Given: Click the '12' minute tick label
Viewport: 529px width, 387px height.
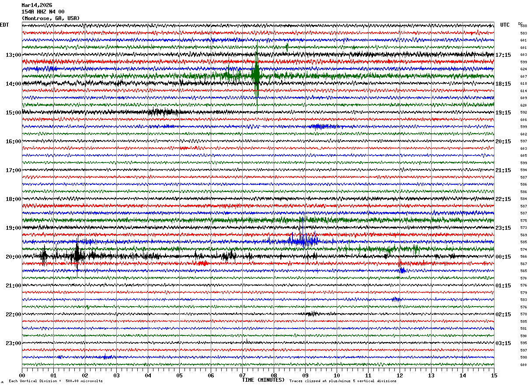Looking at the screenshot, I should 400,375.
